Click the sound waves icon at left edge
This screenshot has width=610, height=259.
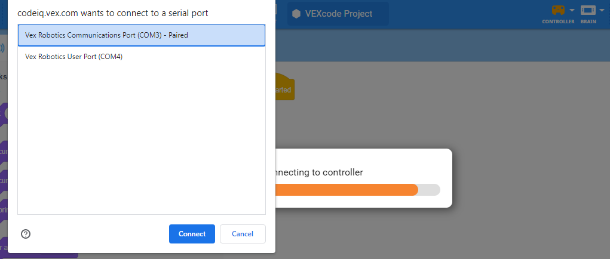click(x=3, y=48)
